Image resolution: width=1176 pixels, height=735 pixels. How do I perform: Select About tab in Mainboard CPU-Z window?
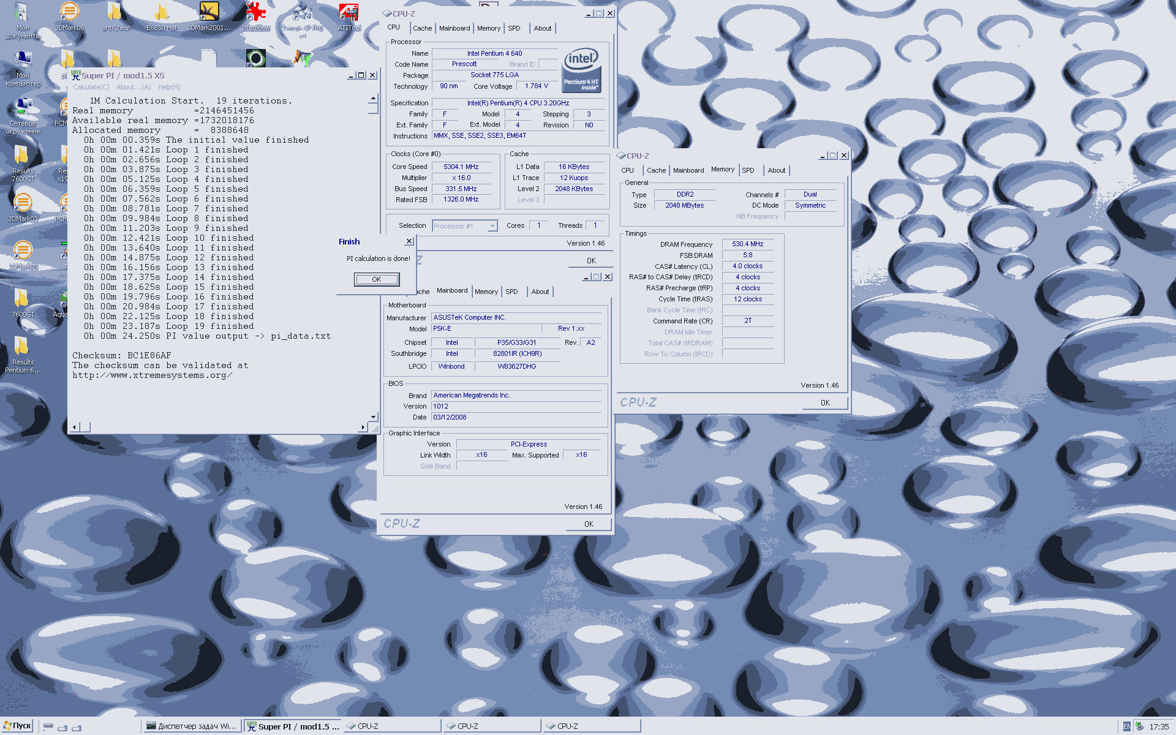(x=540, y=292)
